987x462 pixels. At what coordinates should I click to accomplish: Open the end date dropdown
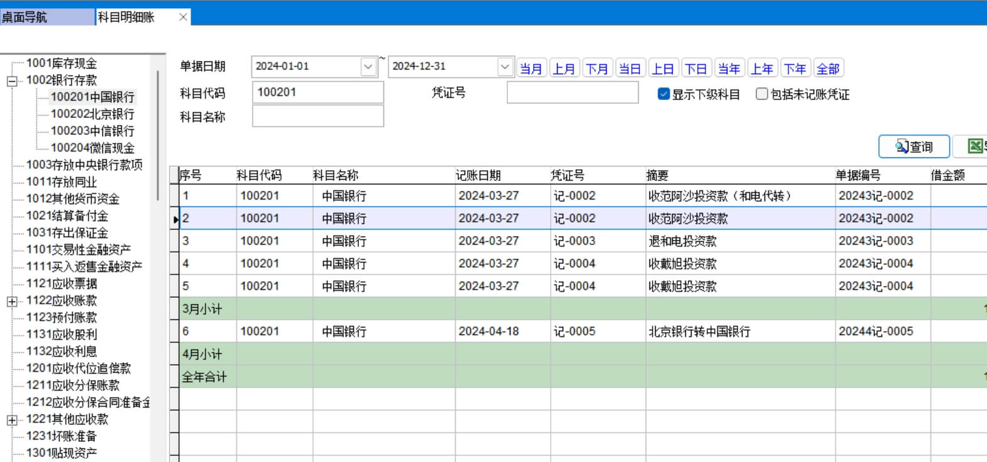coord(504,67)
